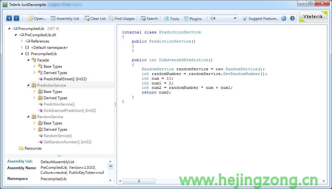Expand the References node

coord(22,41)
